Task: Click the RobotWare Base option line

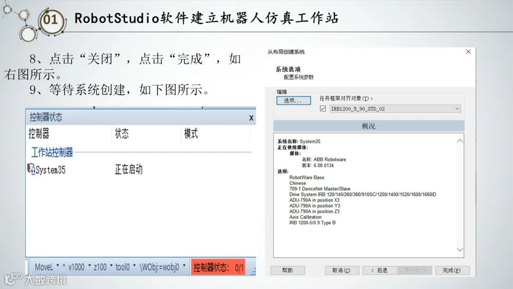Action: click(x=306, y=177)
